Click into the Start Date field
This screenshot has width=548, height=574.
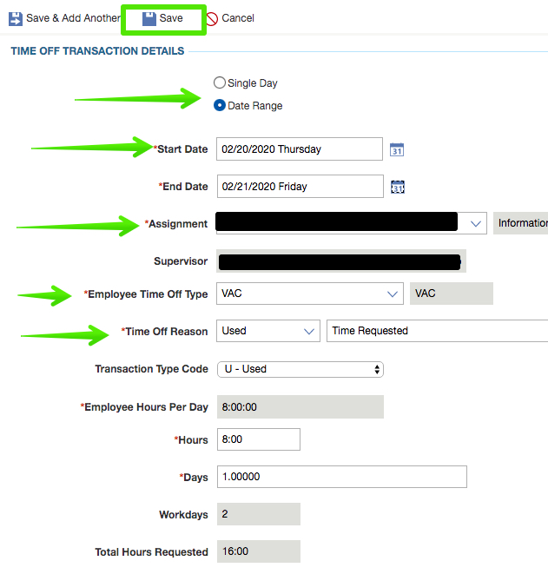(x=300, y=149)
